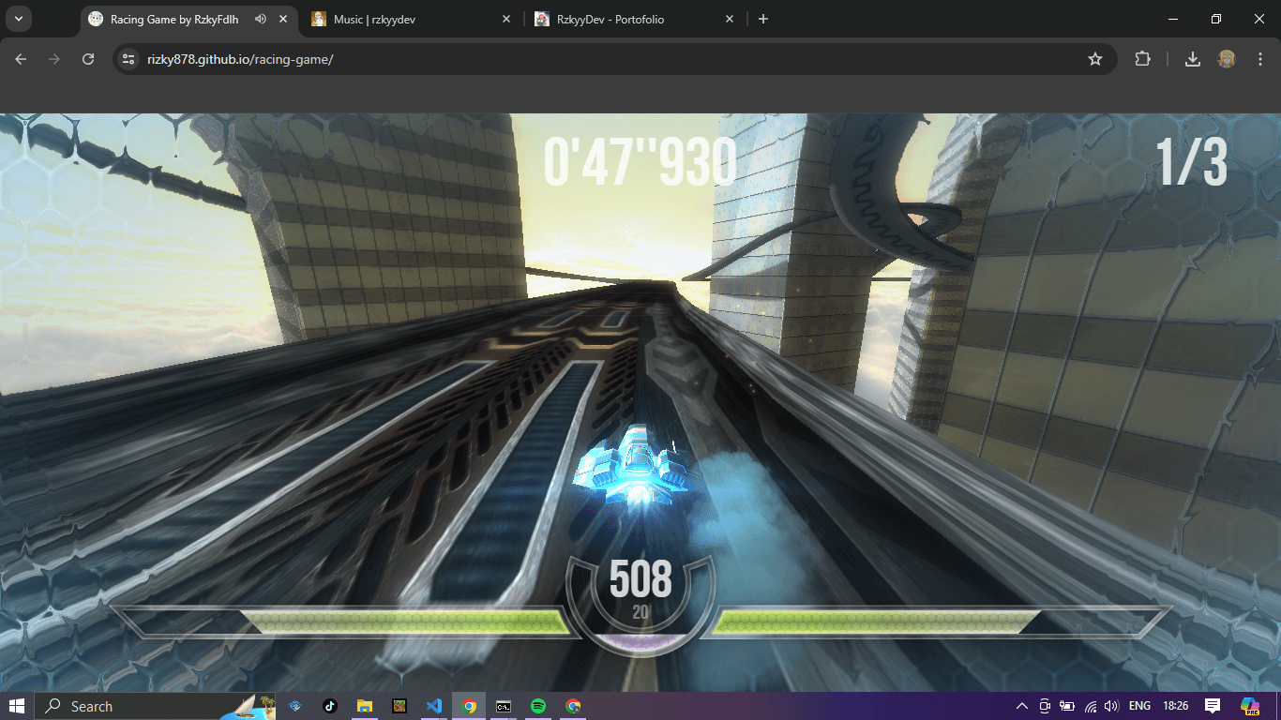Viewport: 1281px width, 720px height.
Task: Open Spotify from the taskbar
Action: pos(538,706)
